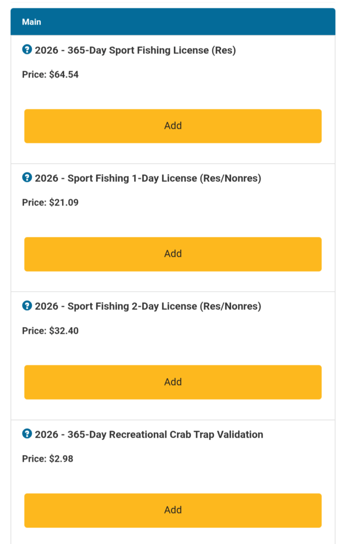
Task: Select the Sport Fishing 1-Day License title
Action: [x=148, y=178]
